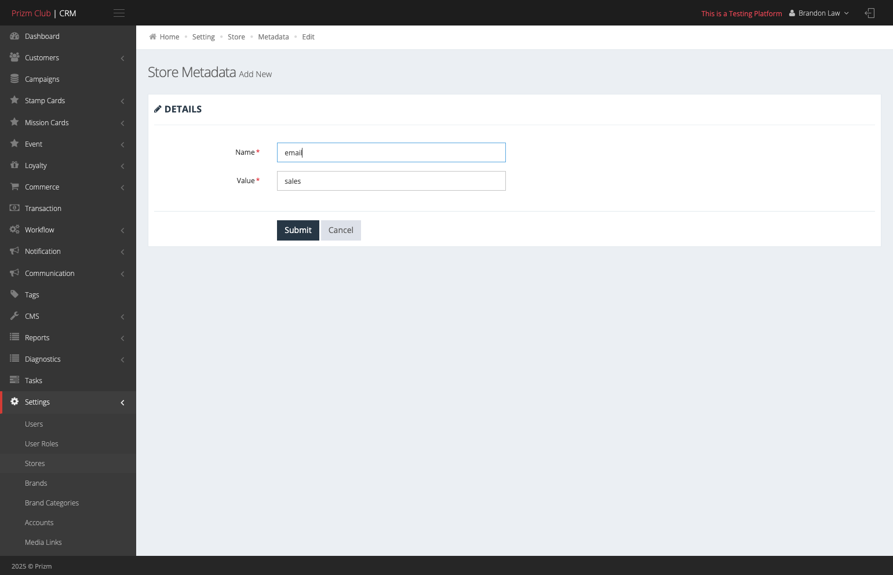Click the Settings gear icon
The width and height of the screenshot is (893, 575).
pyautogui.click(x=14, y=402)
